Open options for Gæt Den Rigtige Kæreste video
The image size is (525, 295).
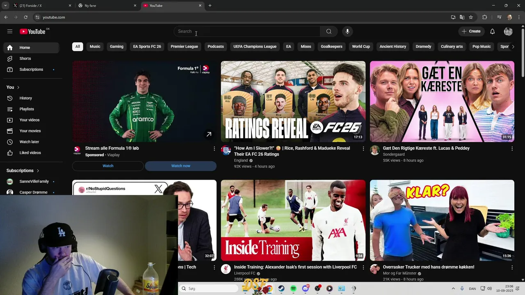512,149
